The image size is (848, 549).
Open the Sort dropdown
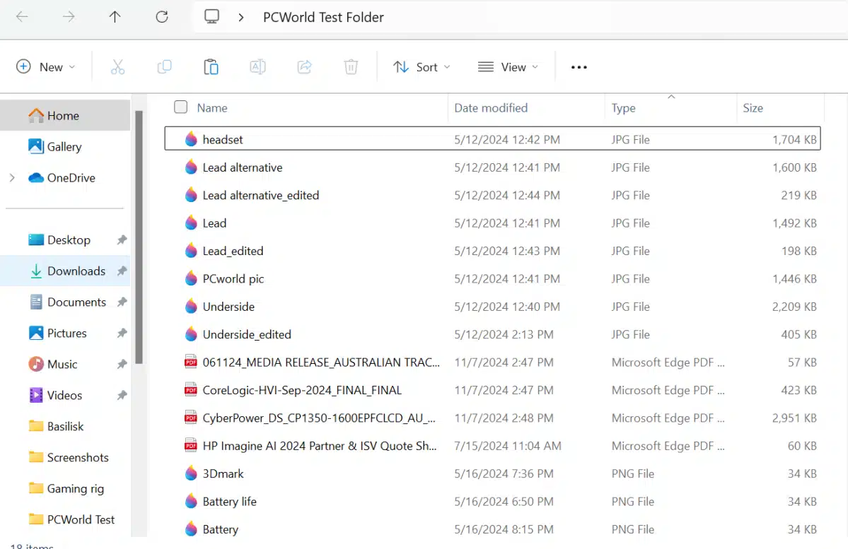(x=422, y=66)
